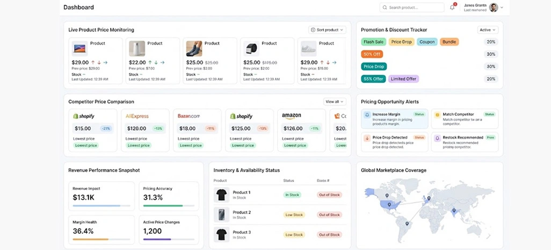Click the Match Competitor yellow icon

(438, 115)
